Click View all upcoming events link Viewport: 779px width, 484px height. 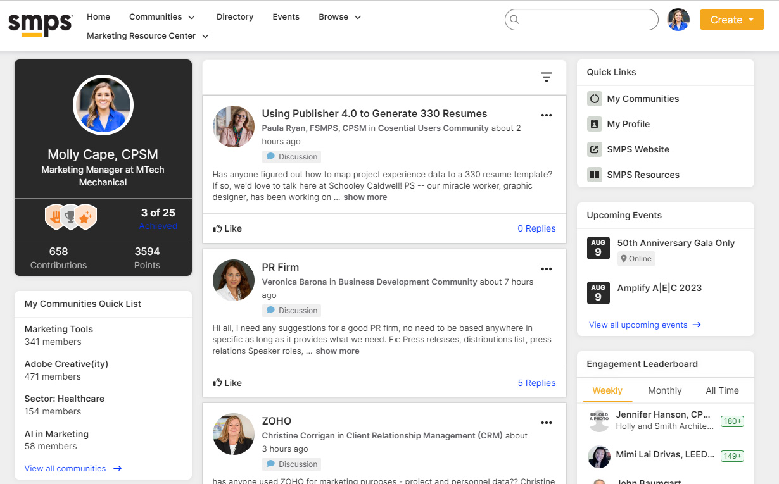(x=638, y=325)
